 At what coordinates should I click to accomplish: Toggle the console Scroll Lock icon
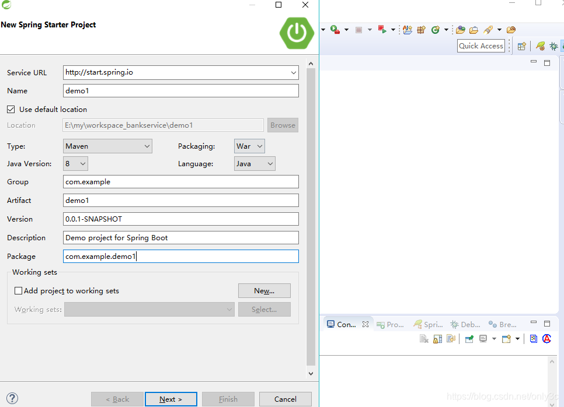[x=438, y=339]
